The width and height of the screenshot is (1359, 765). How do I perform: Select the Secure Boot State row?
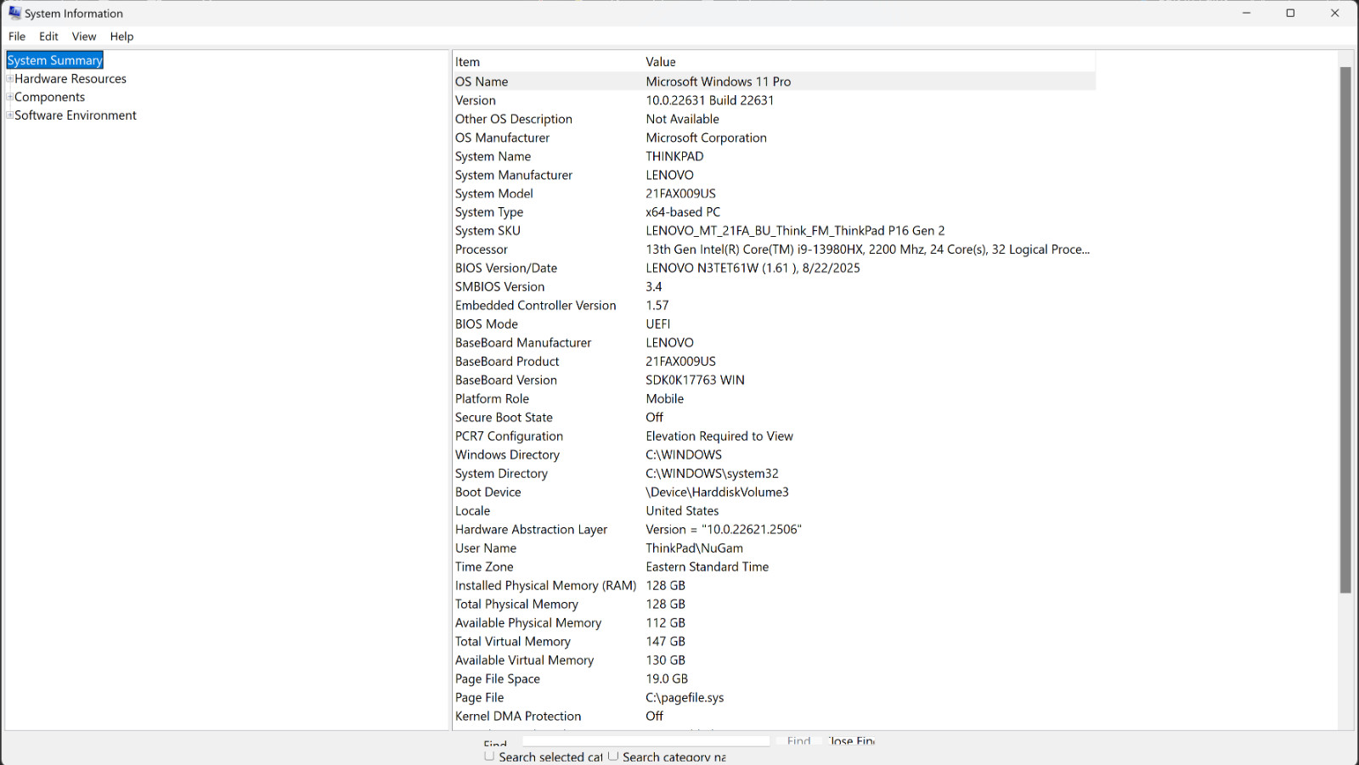(x=774, y=418)
